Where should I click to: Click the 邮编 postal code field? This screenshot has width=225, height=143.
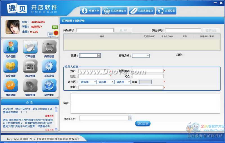pos(145,82)
